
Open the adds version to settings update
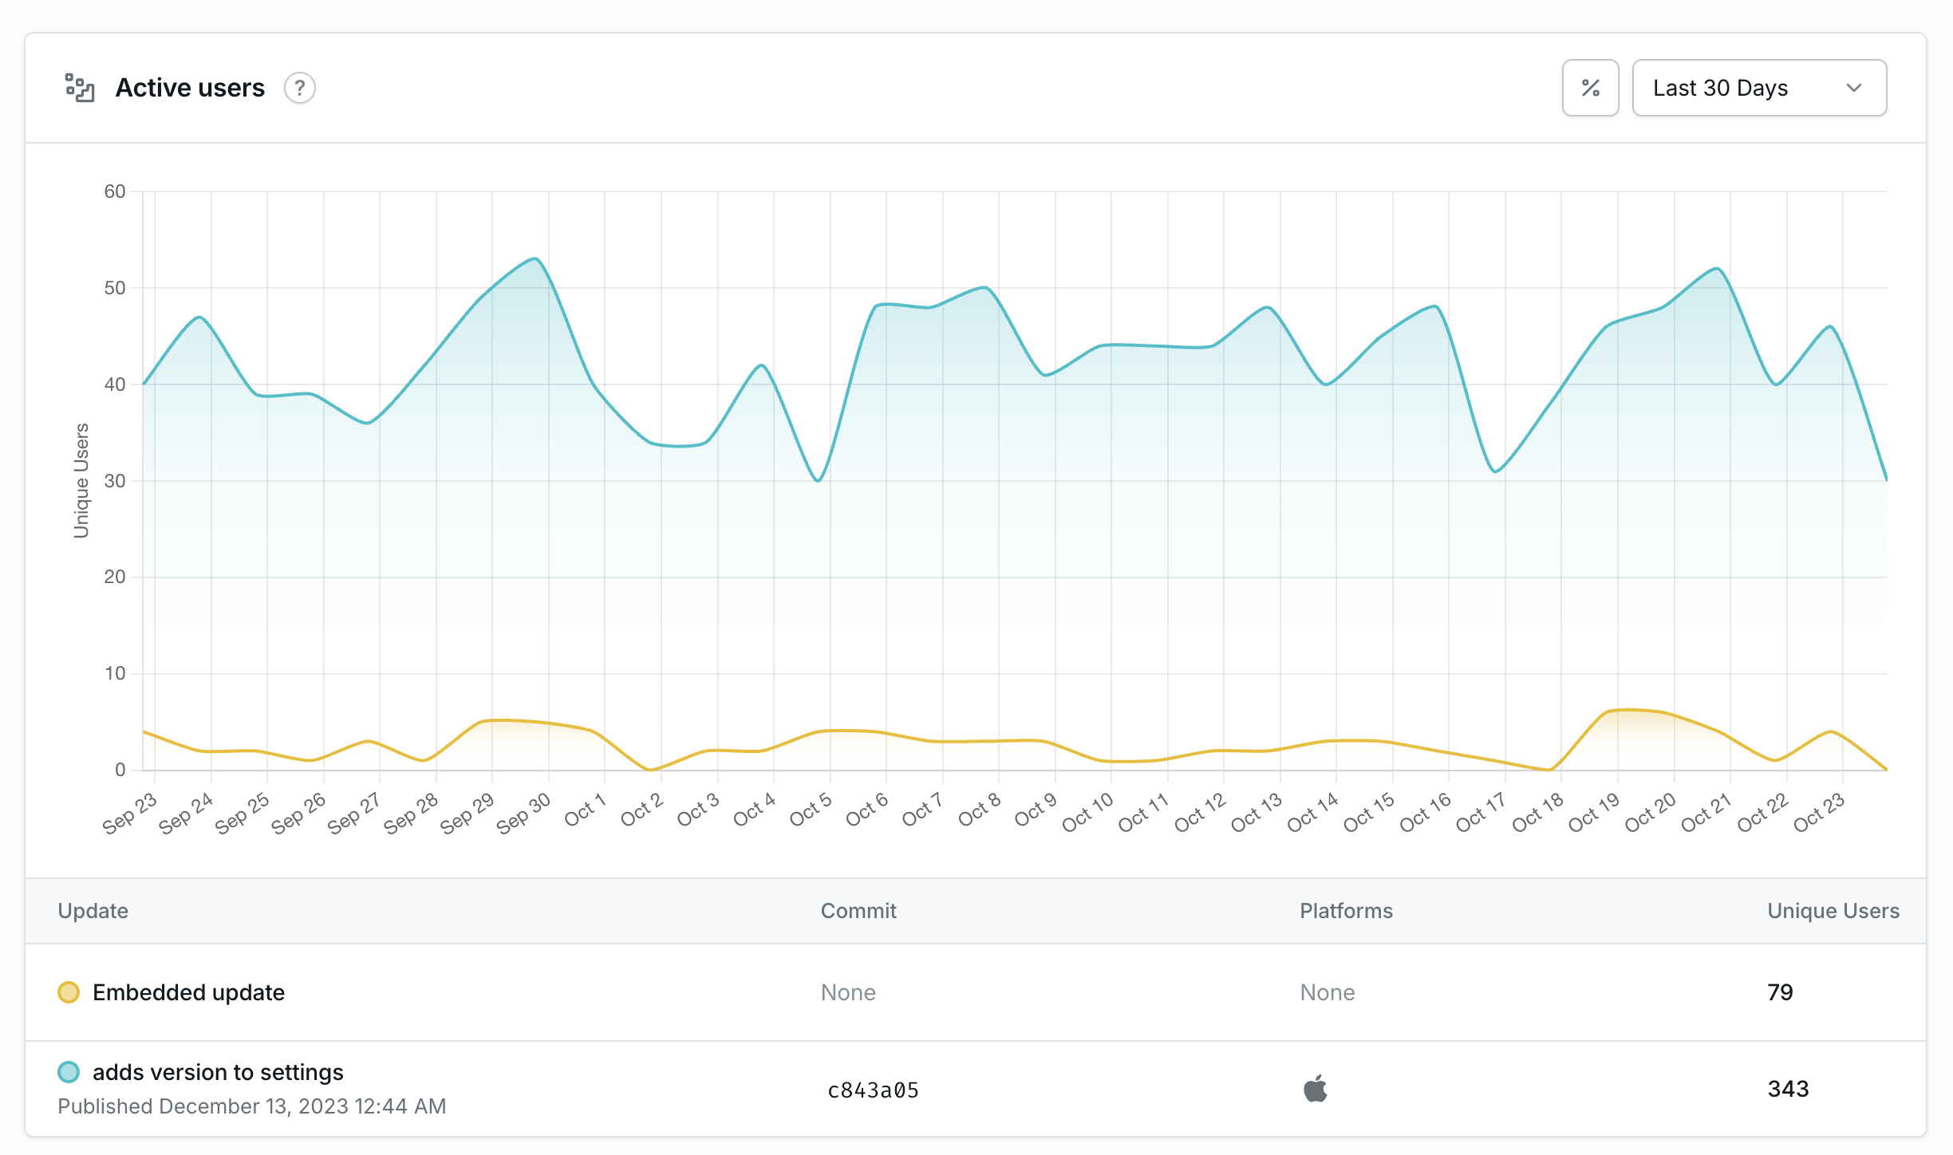tap(218, 1072)
